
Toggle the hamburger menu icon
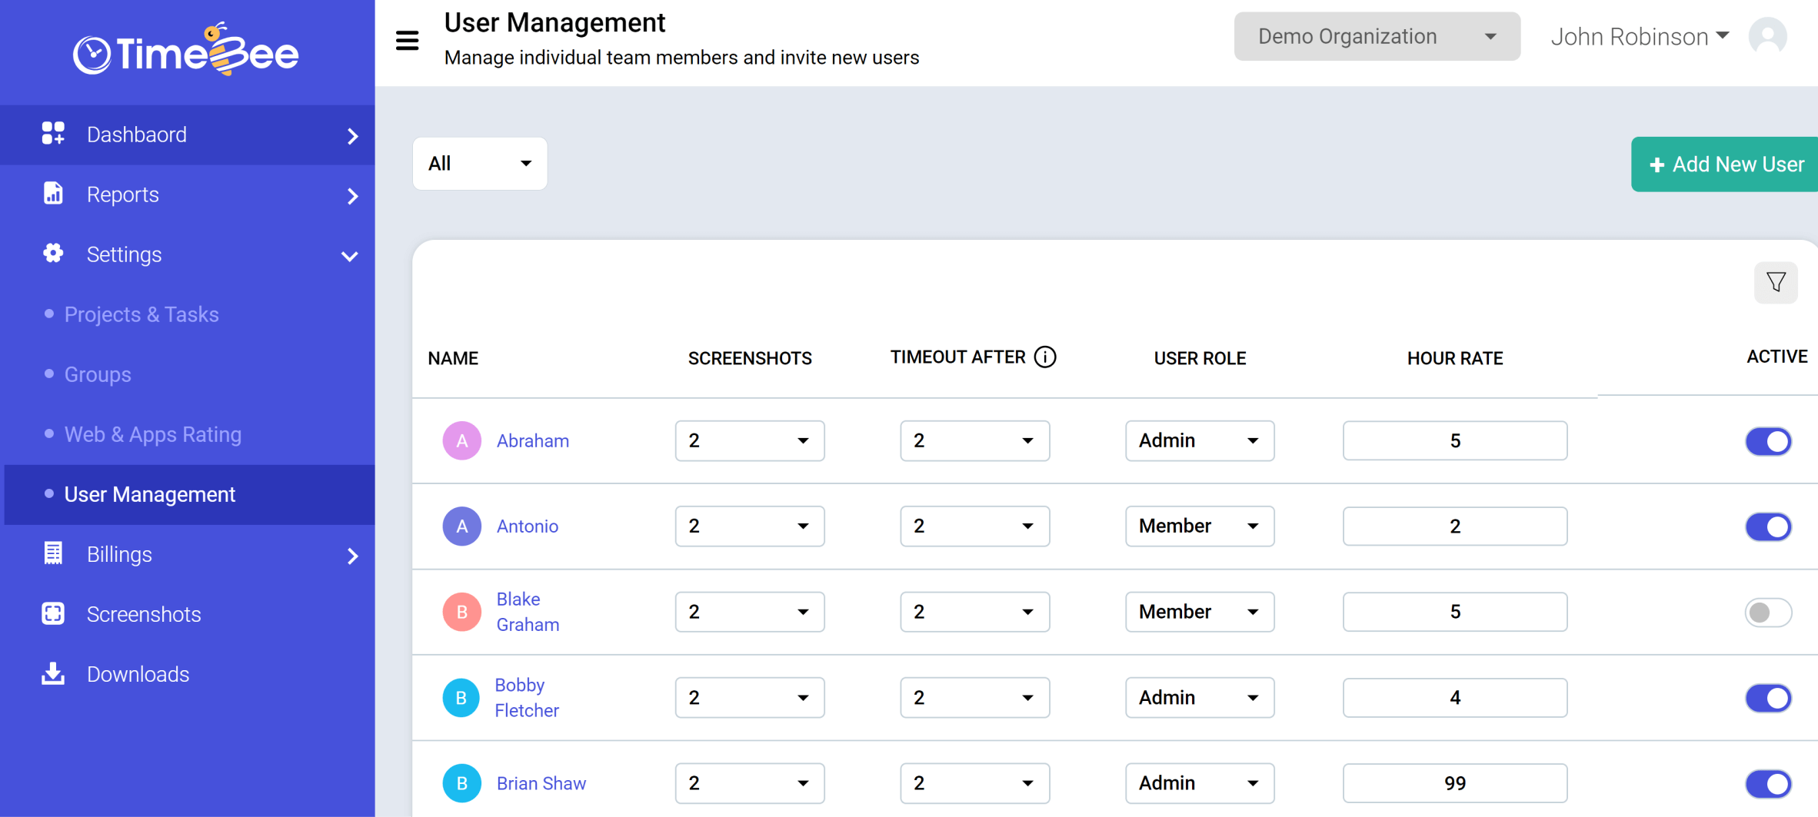(x=408, y=40)
